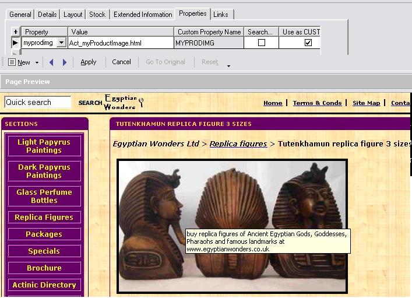
Task: Open Light Papyrus Paintings section
Action: click(x=44, y=146)
